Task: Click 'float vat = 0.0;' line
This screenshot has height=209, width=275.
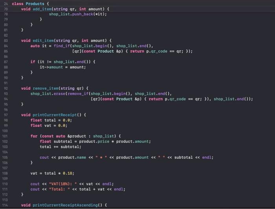Action: point(49,125)
